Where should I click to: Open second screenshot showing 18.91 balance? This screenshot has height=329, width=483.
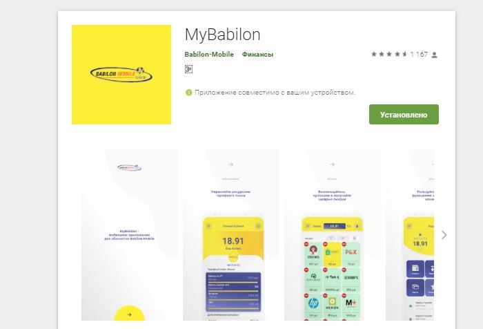tap(230, 235)
